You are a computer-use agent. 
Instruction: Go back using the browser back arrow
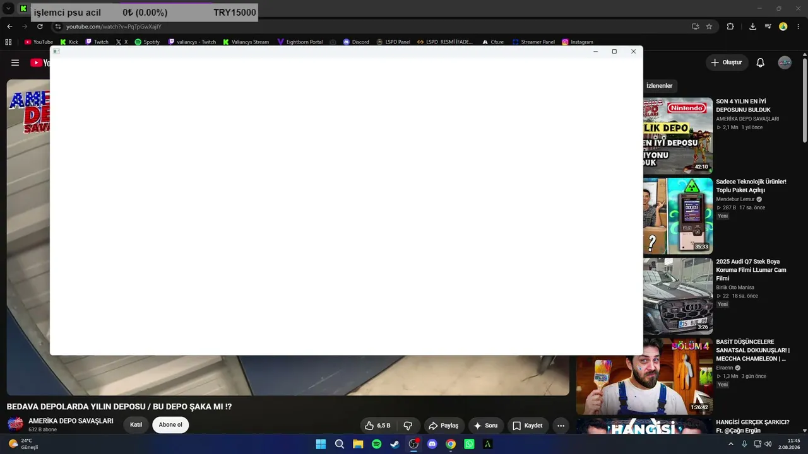click(9, 26)
